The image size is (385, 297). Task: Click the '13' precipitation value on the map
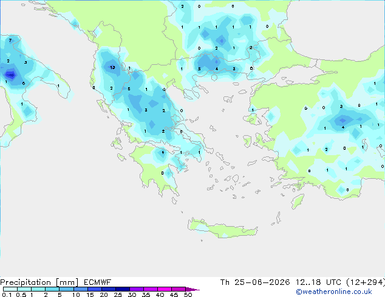pyautogui.click(x=112, y=67)
